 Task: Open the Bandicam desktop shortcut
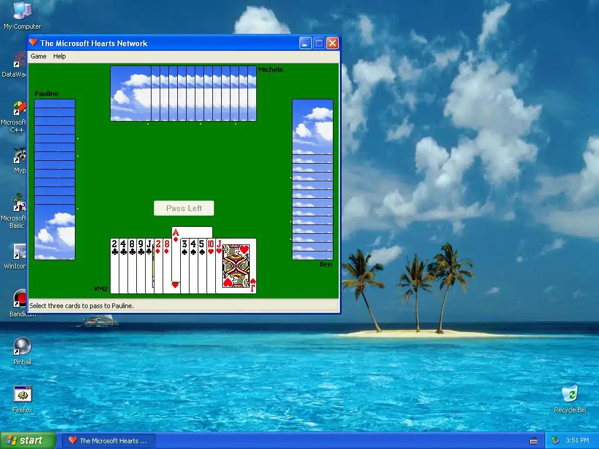18,303
